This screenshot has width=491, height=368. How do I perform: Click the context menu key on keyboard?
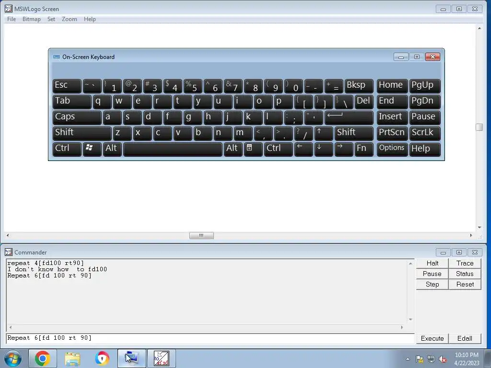click(x=253, y=149)
